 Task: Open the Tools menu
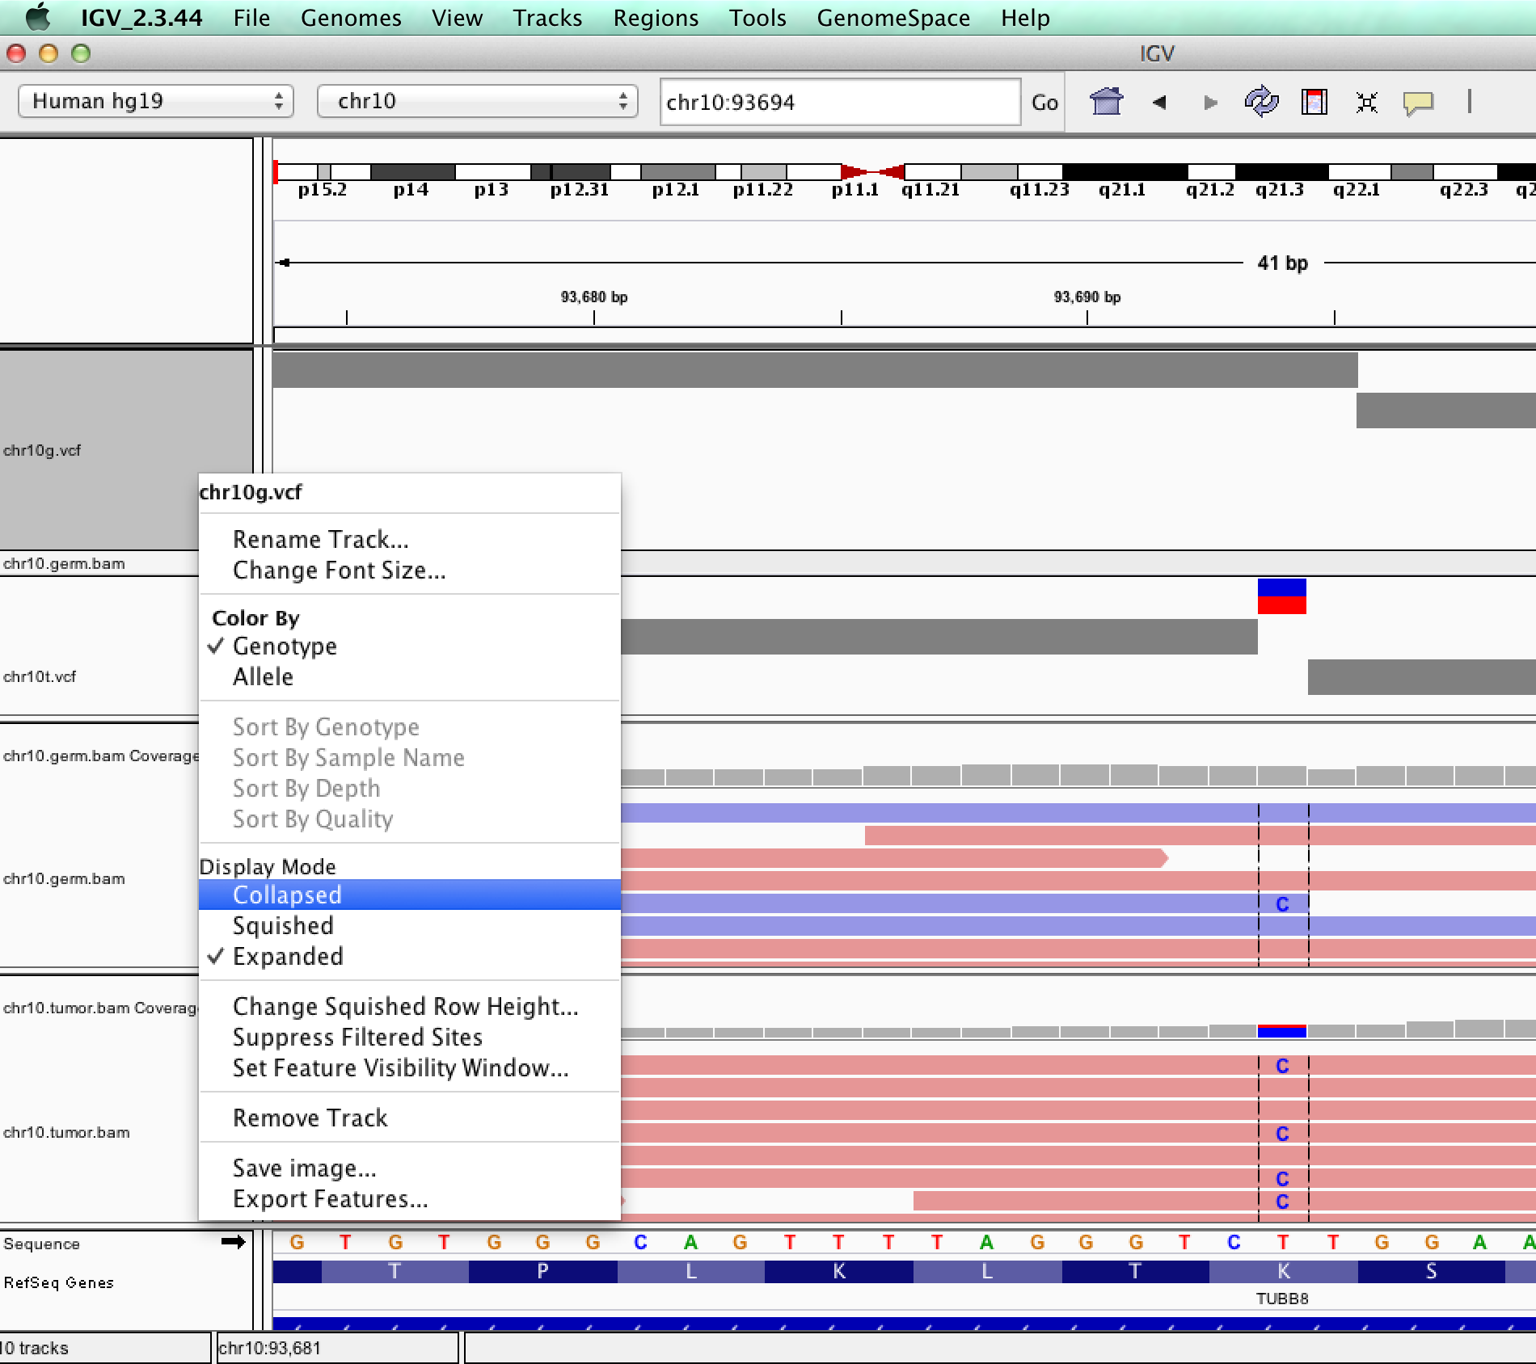[757, 18]
